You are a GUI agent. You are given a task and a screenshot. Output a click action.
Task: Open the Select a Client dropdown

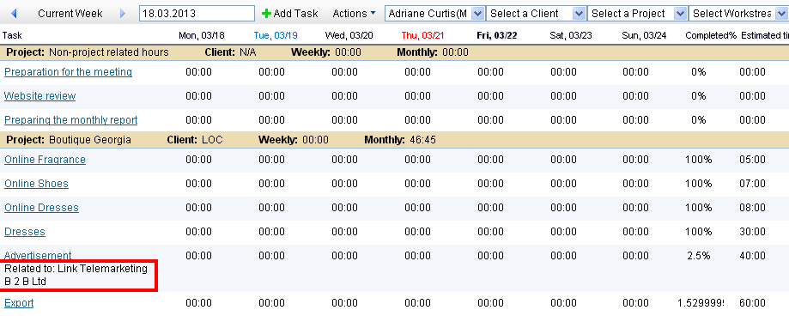click(x=537, y=14)
